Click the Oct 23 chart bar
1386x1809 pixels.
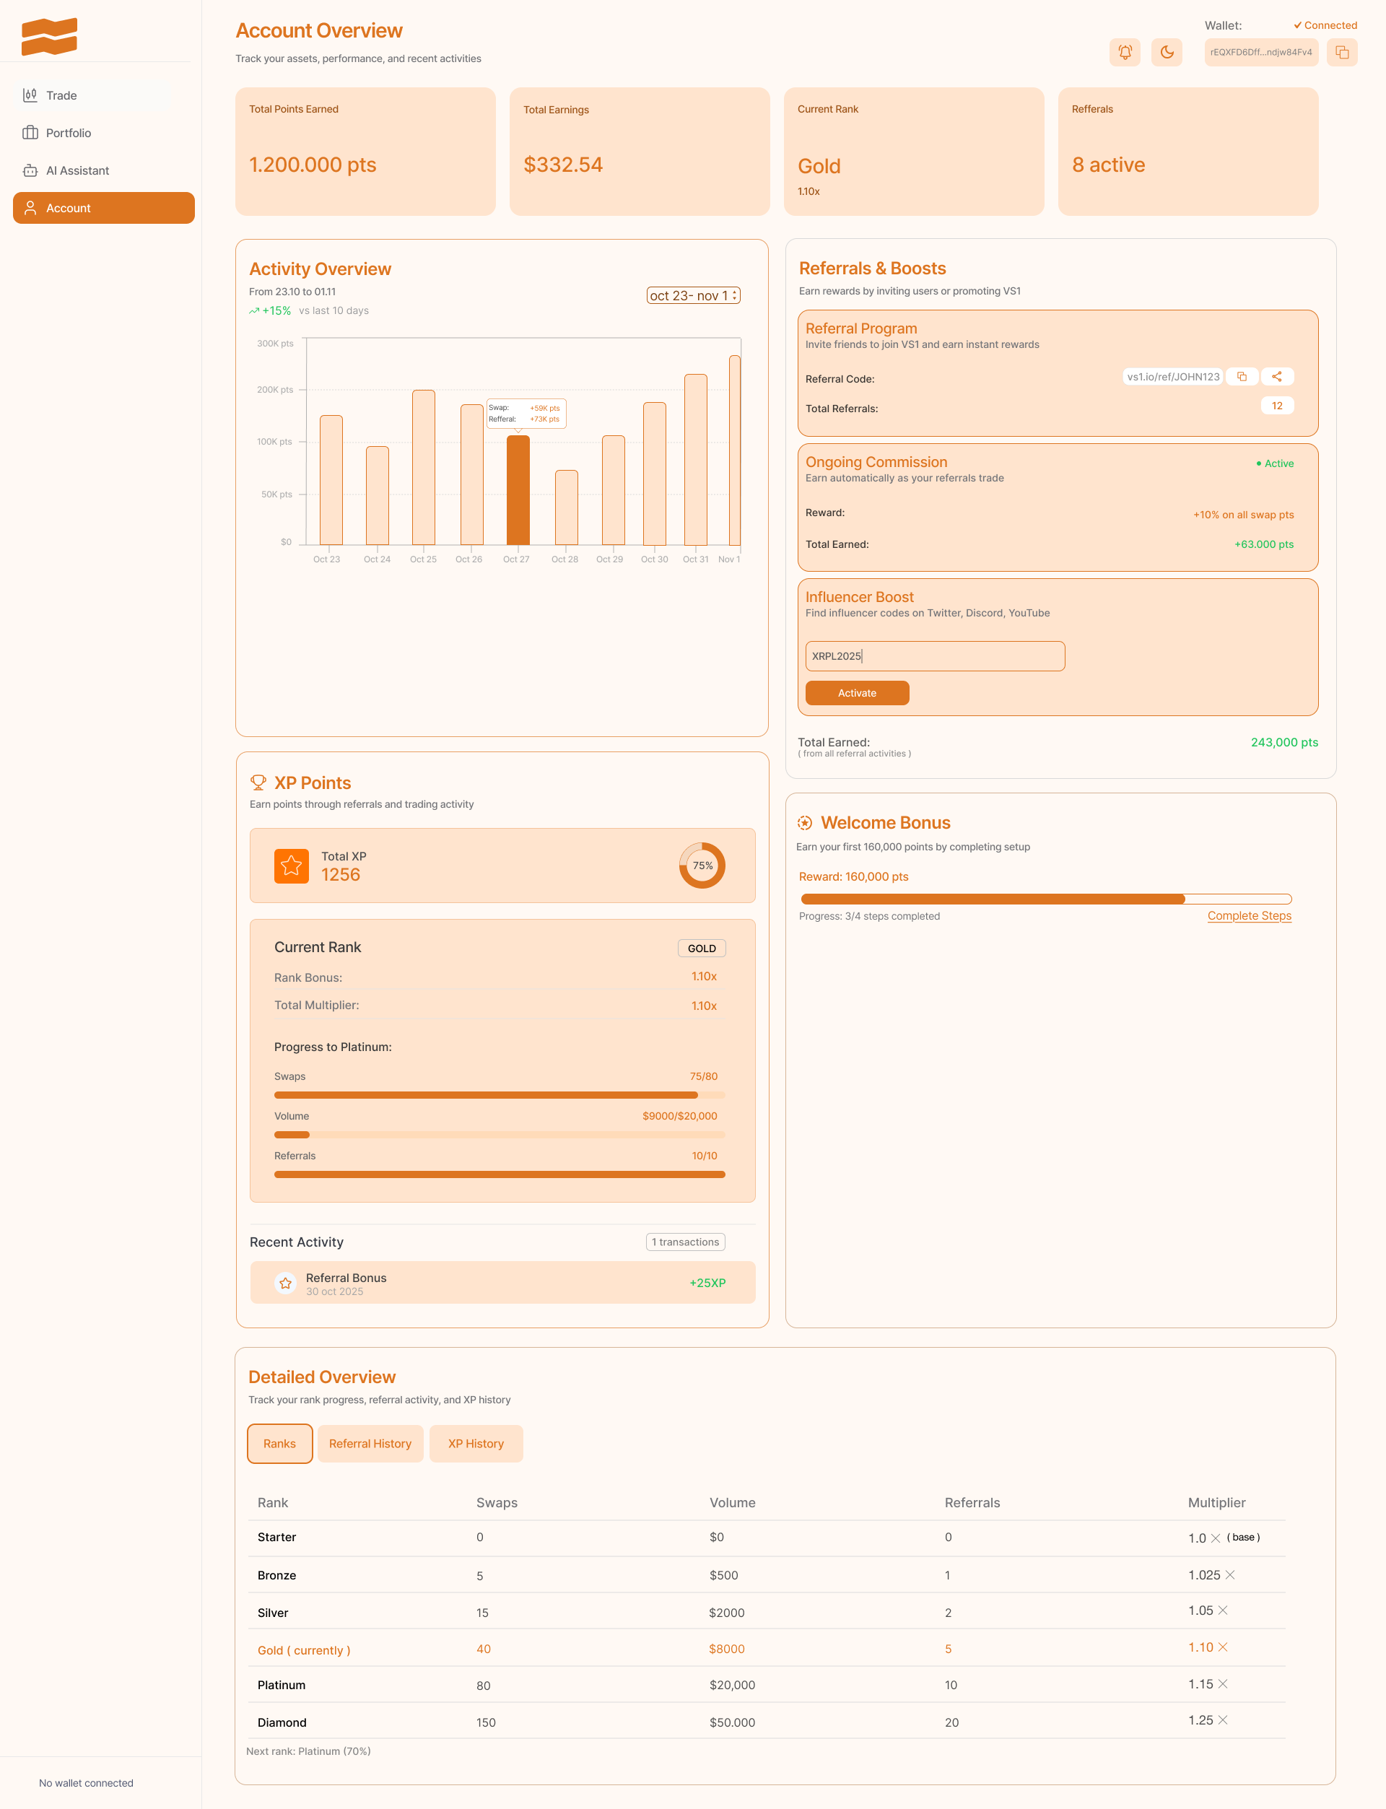coord(331,480)
